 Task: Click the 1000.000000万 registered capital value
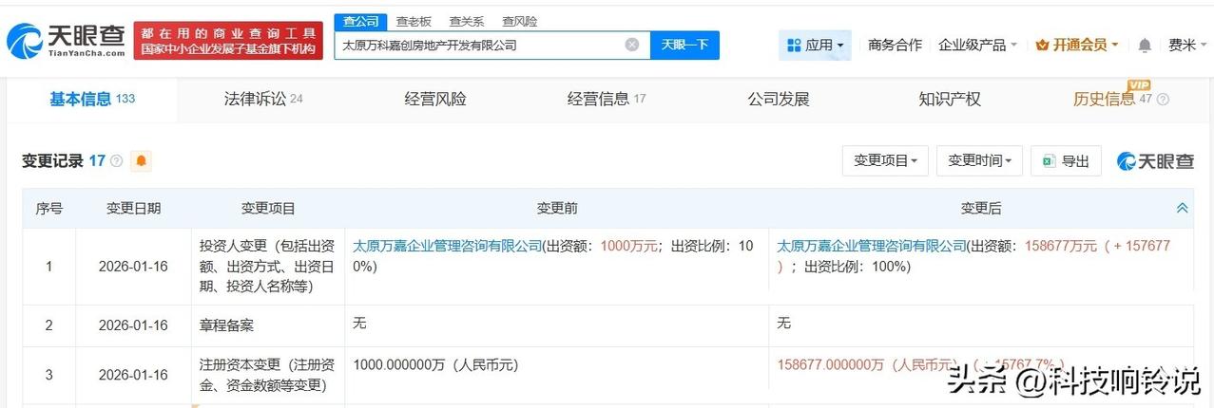tap(435, 364)
